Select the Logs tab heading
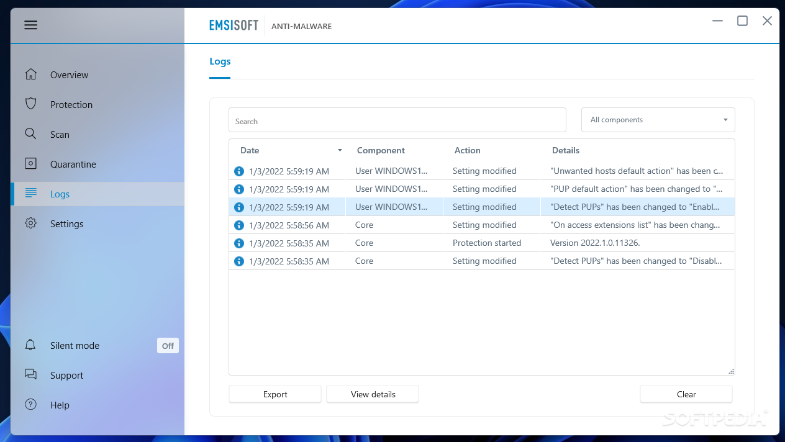The height and width of the screenshot is (442, 785). pyautogui.click(x=220, y=61)
